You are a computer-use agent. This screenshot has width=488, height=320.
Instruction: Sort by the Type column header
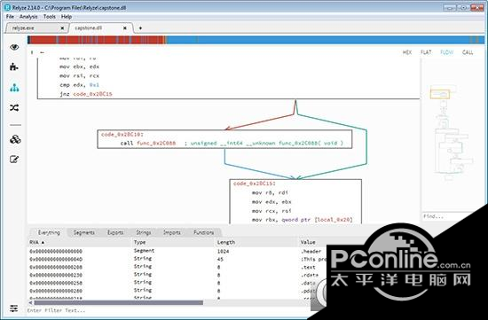174,242
